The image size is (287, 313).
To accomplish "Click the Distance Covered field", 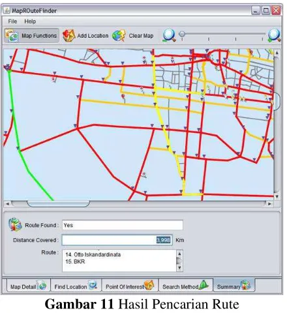I will (x=117, y=240).
